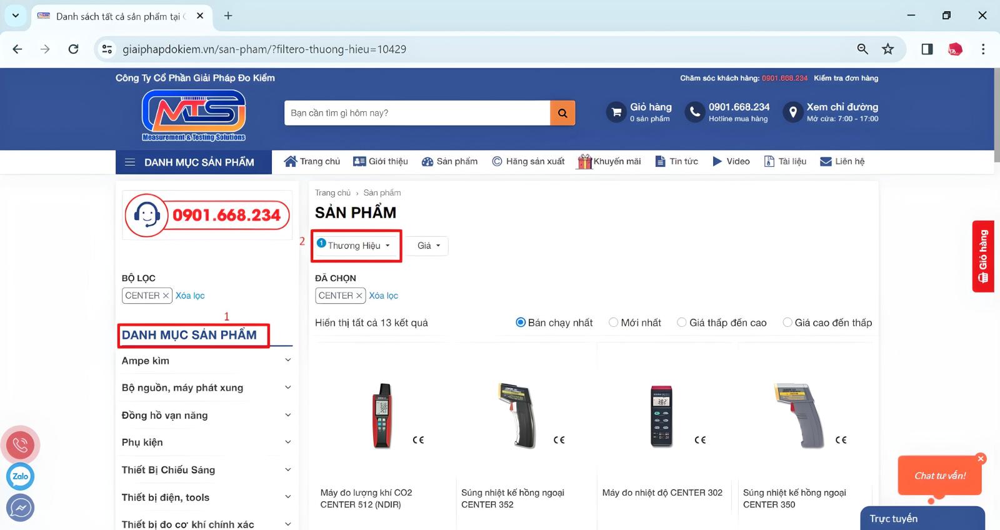Click Xóa lọc link under ĐÃ CHỌN
This screenshot has width=1000, height=530.
pyautogui.click(x=383, y=296)
